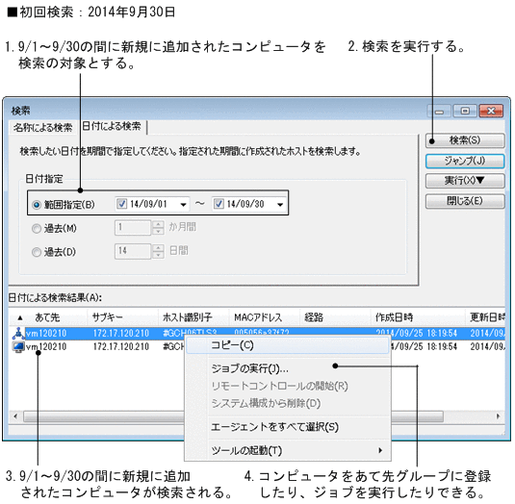The height and width of the screenshot is (504, 515).
Task: Expand the ツールの起動(T) submenu arrow
Action: point(380,450)
